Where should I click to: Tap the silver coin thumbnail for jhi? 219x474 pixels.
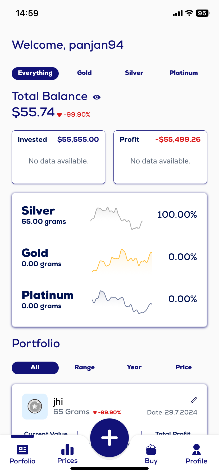pyautogui.click(x=35, y=406)
